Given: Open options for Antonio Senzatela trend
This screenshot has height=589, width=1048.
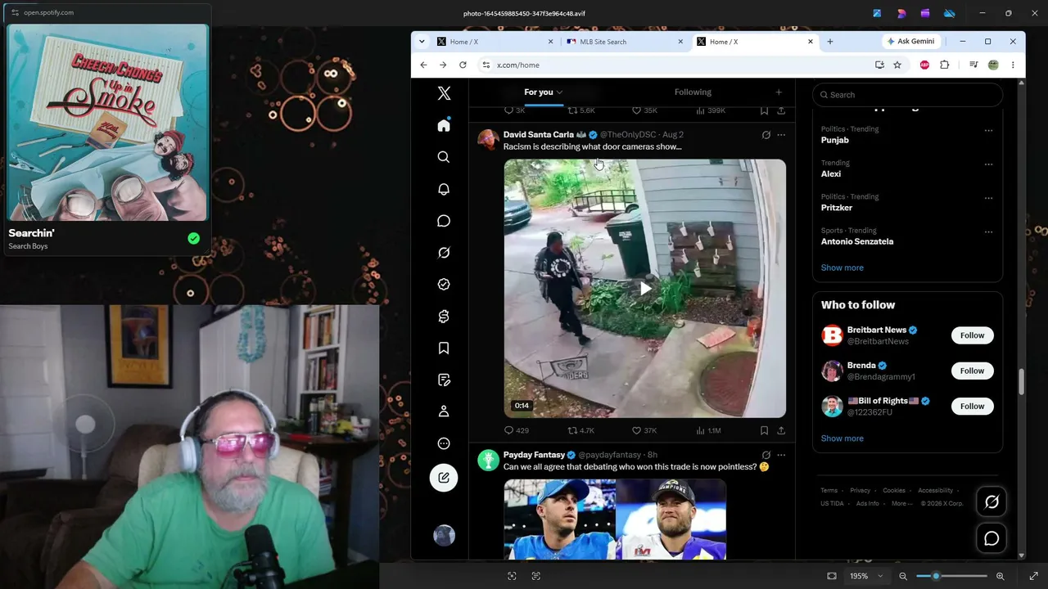Looking at the screenshot, I should click(x=988, y=232).
